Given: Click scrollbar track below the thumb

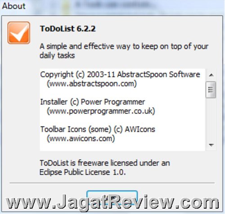Looking at the screenshot, I should [x=211, y=118].
